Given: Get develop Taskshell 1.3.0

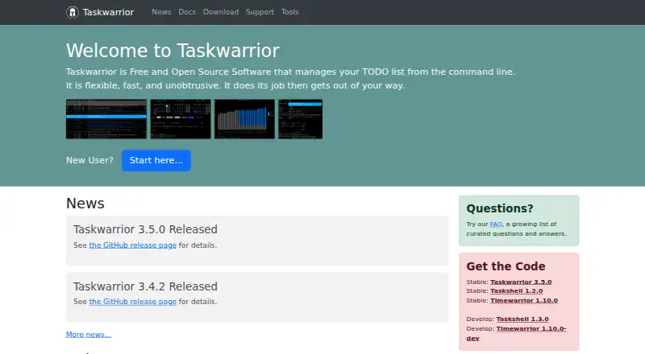Looking at the screenshot, I should click(x=522, y=319).
